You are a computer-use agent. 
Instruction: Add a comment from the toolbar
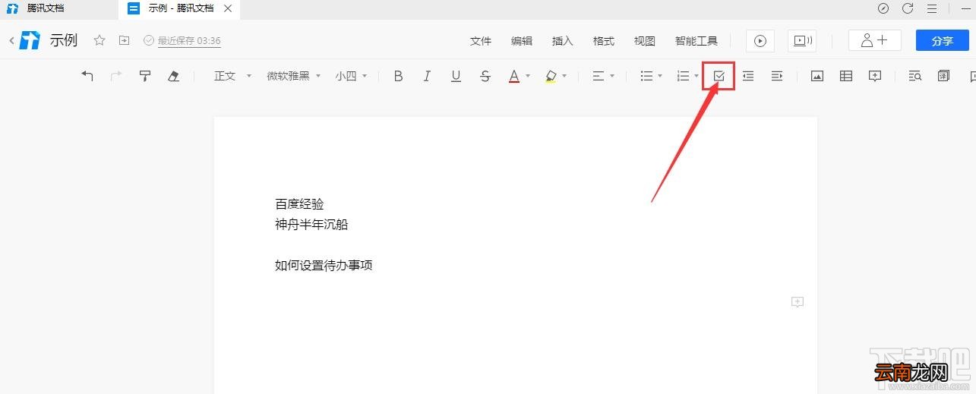pos(875,76)
